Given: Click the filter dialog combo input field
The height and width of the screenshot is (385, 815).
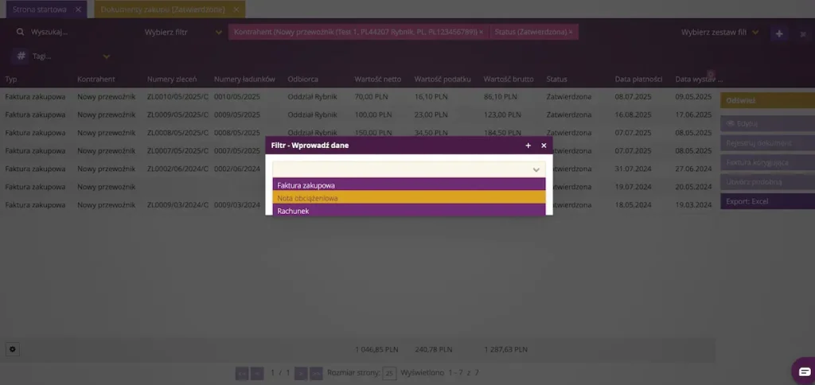Looking at the screenshot, I should coord(409,169).
